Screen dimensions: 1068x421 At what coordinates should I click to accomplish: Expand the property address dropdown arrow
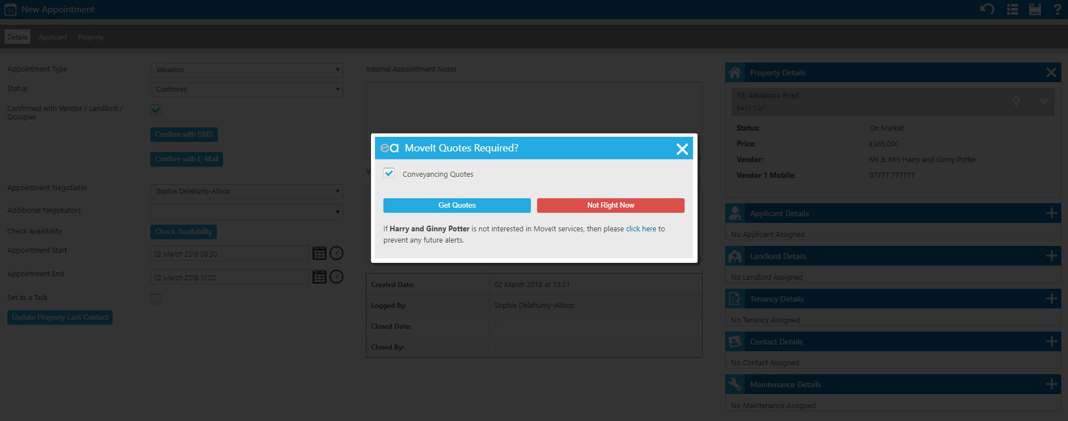(x=1043, y=102)
